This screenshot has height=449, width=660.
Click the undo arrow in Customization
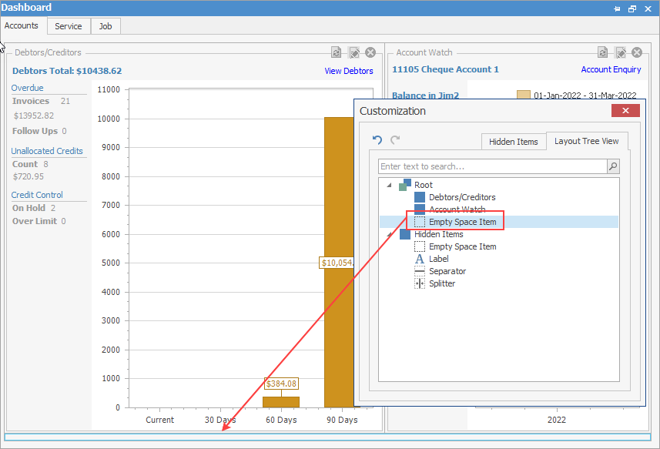click(x=377, y=140)
